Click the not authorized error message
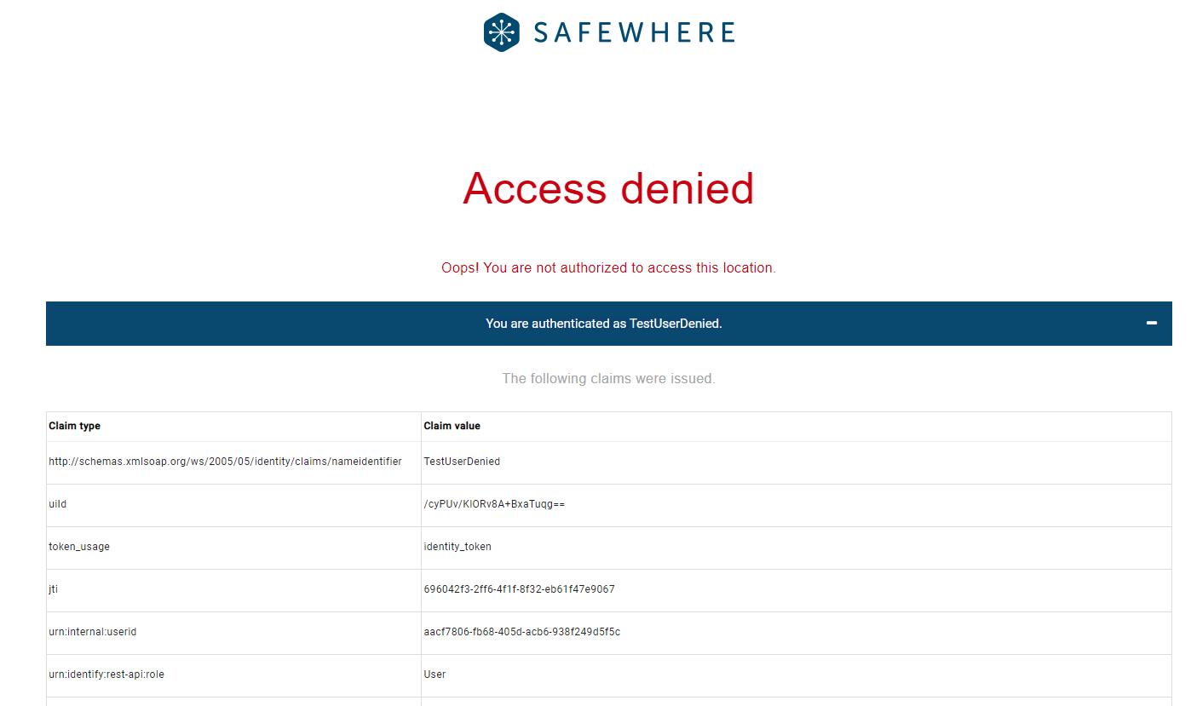The height and width of the screenshot is (706, 1191). (608, 267)
